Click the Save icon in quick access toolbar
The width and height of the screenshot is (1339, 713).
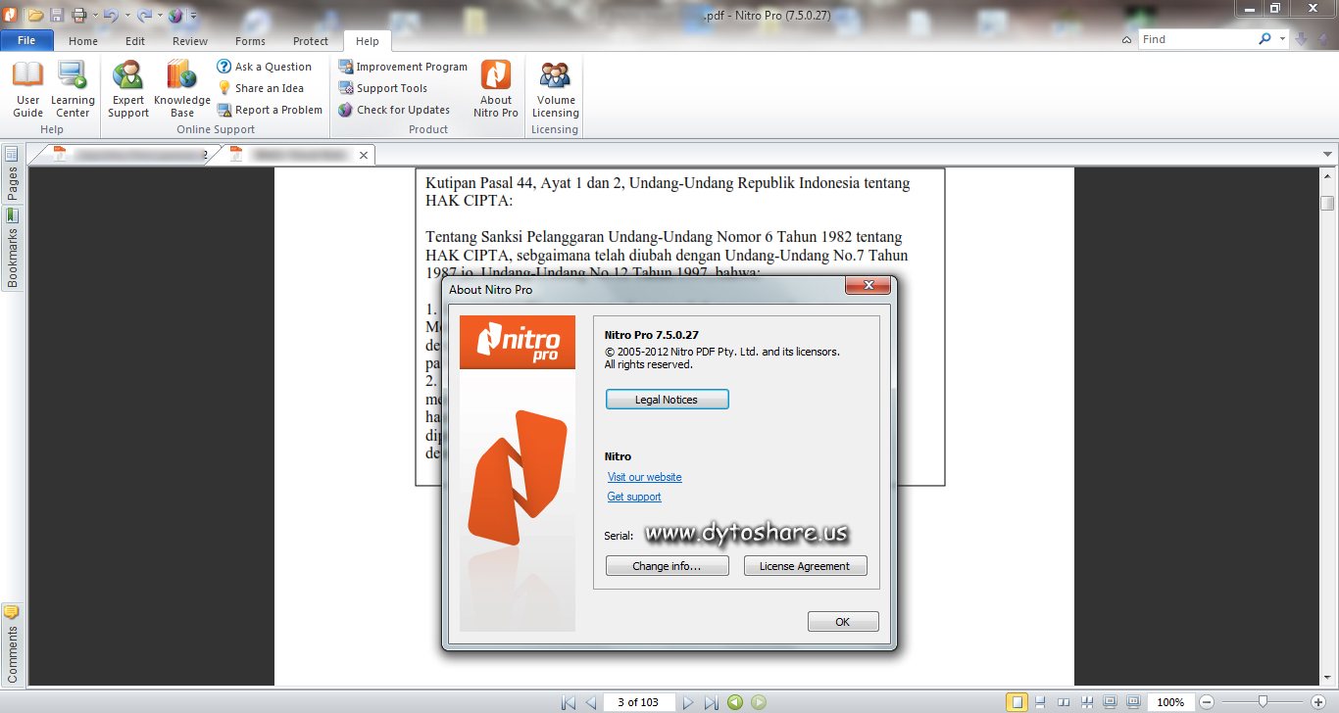coord(56,15)
